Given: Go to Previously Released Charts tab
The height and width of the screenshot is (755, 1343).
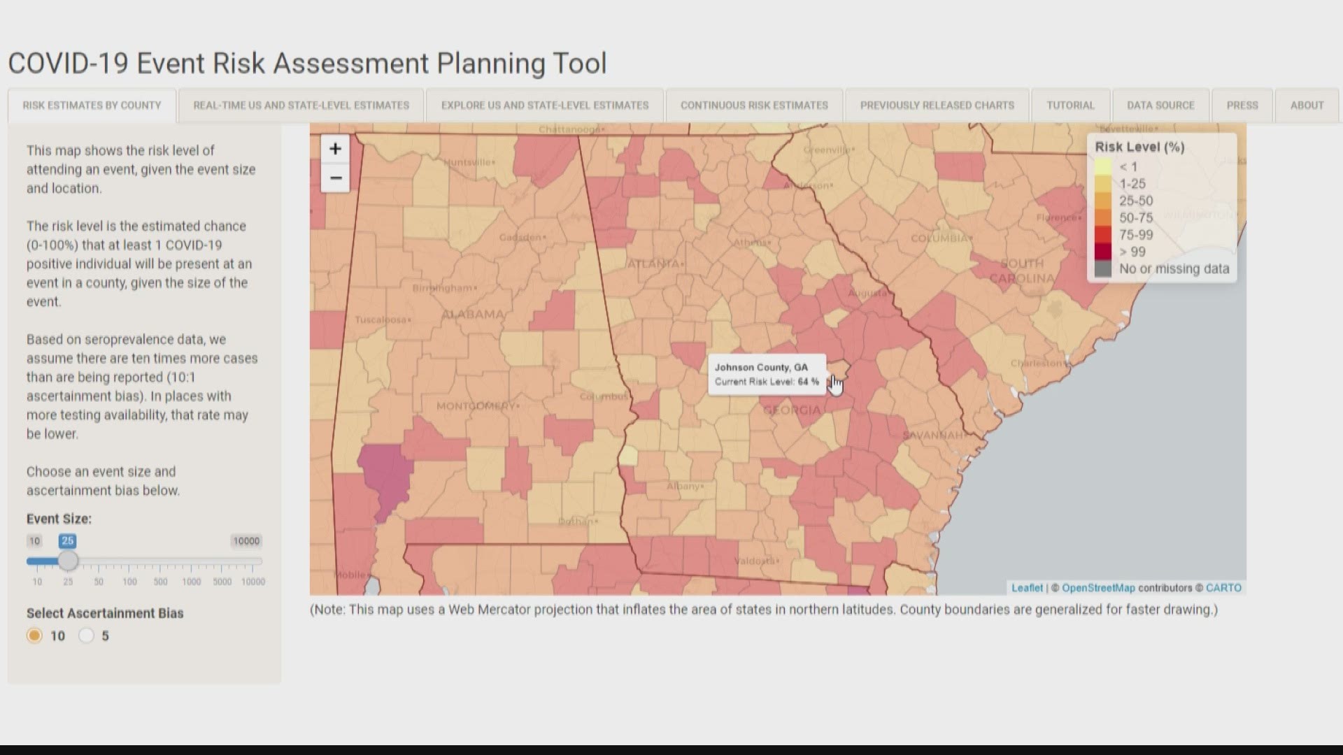Looking at the screenshot, I should click(x=937, y=106).
